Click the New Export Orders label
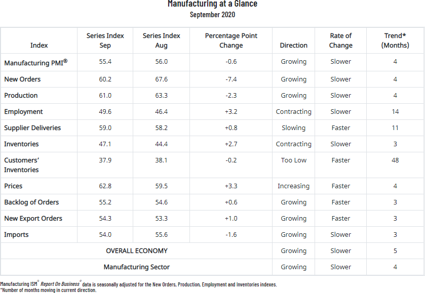The width and height of the screenshot is (425, 293). tap(33, 219)
